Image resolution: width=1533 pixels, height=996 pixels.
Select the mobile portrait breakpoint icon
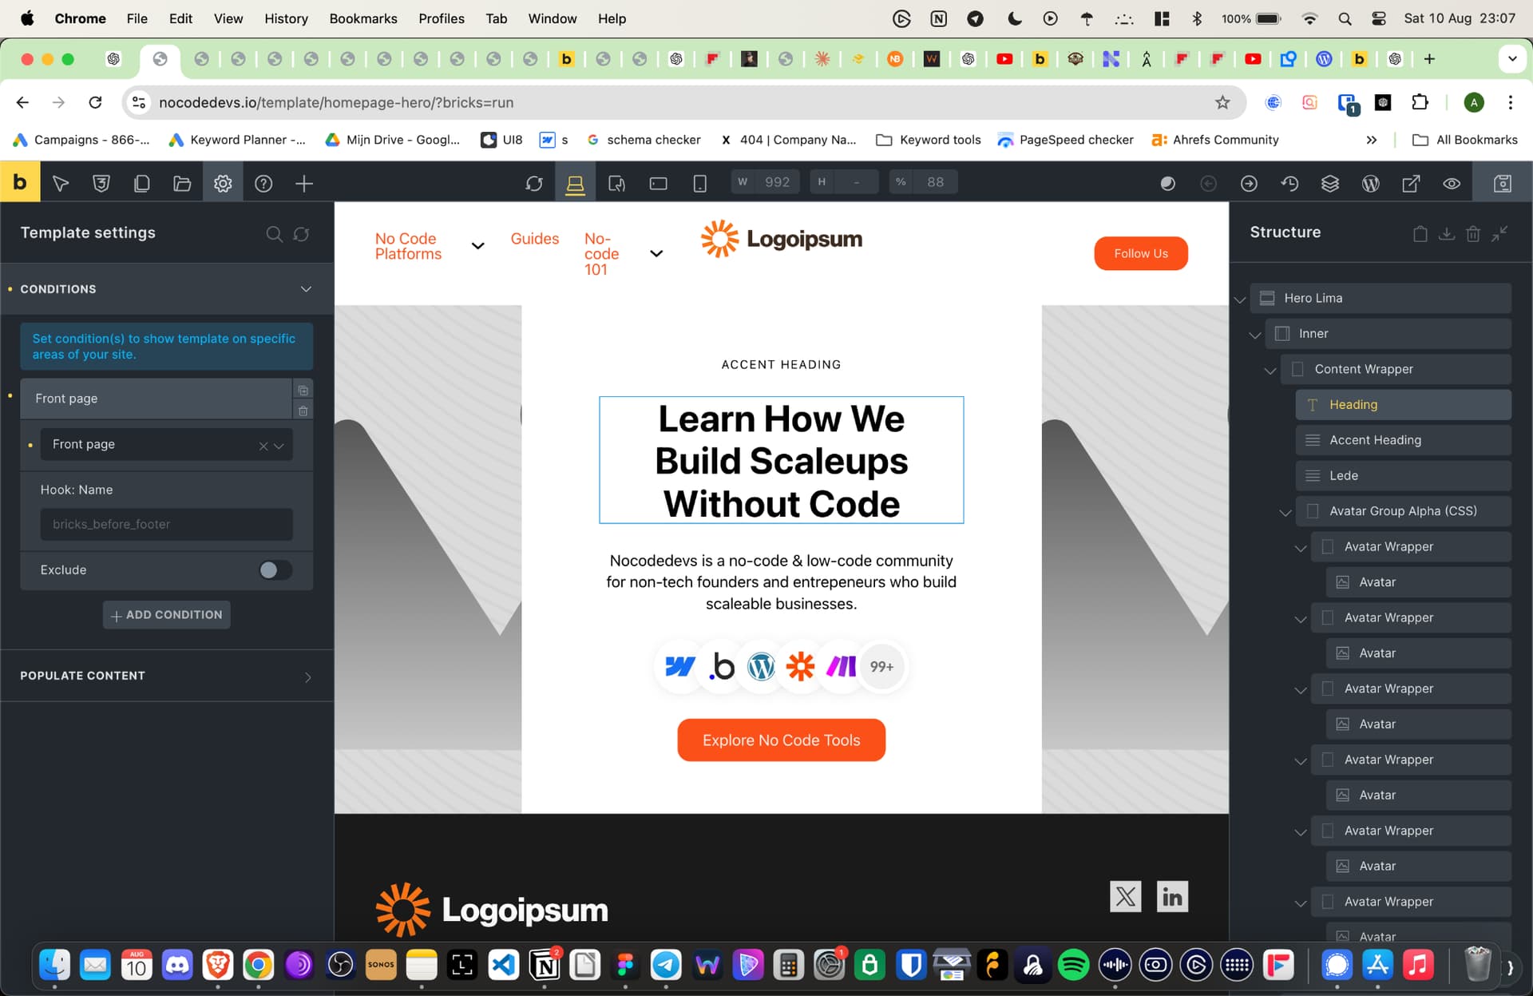[699, 184]
